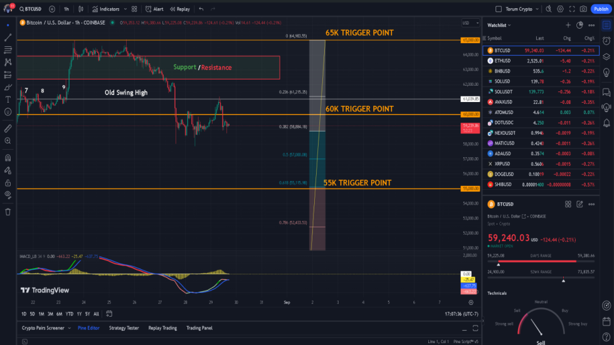Take a chart snapshot
The width and height of the screenshot is (614, 345).
(x=583, y=9)
